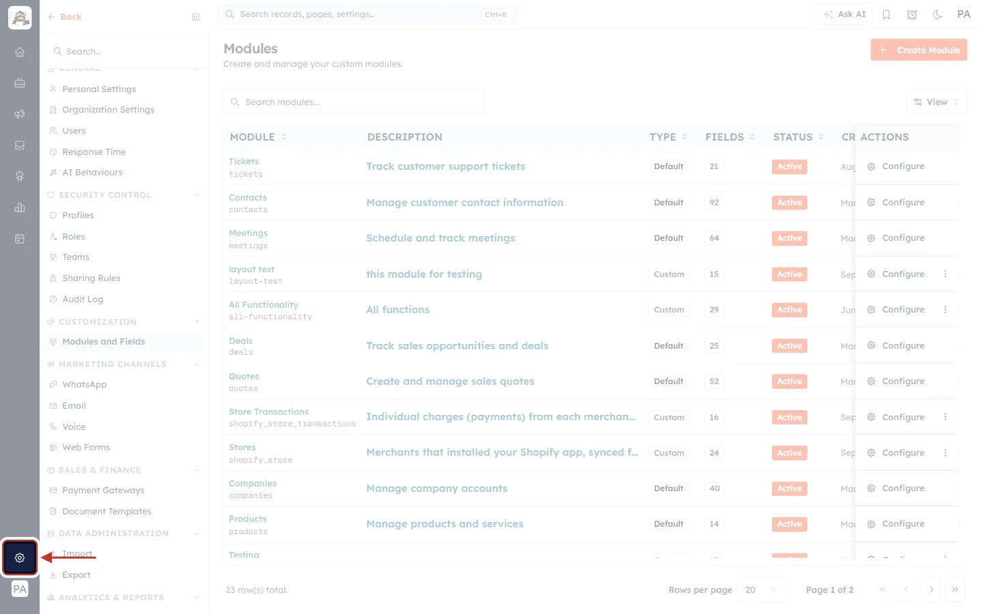Screen dimensions: 982x614
Task: Open the View options dropdown
Action: tap(936, 102)
